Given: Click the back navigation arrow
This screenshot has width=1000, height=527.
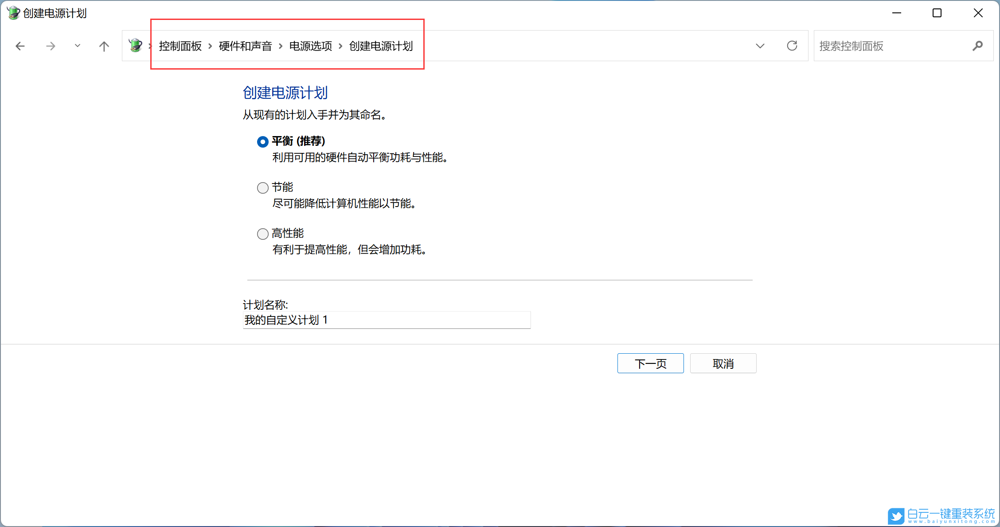Looking at the screenshot, I should pos(20,46).
